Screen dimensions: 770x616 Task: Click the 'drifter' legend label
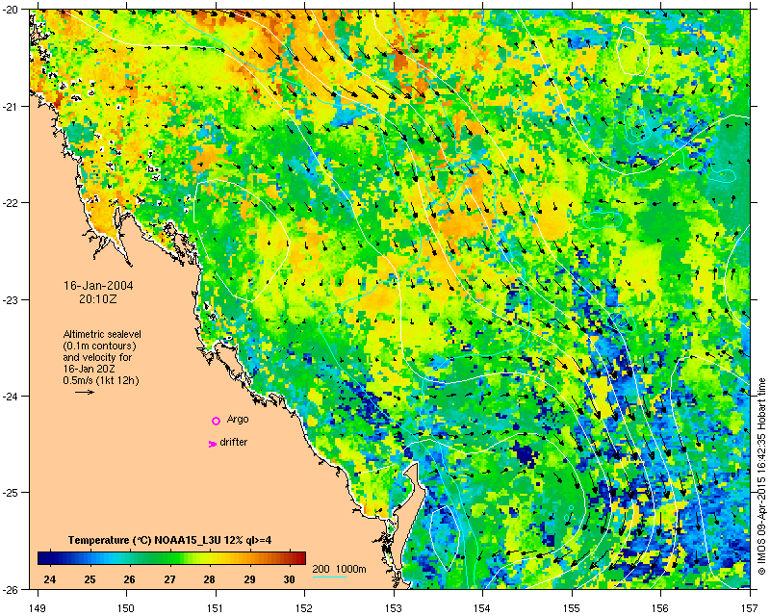click(233, 442)
